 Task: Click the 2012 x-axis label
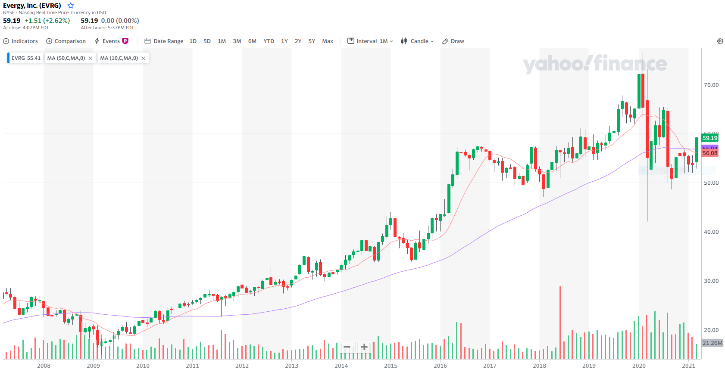242,366
